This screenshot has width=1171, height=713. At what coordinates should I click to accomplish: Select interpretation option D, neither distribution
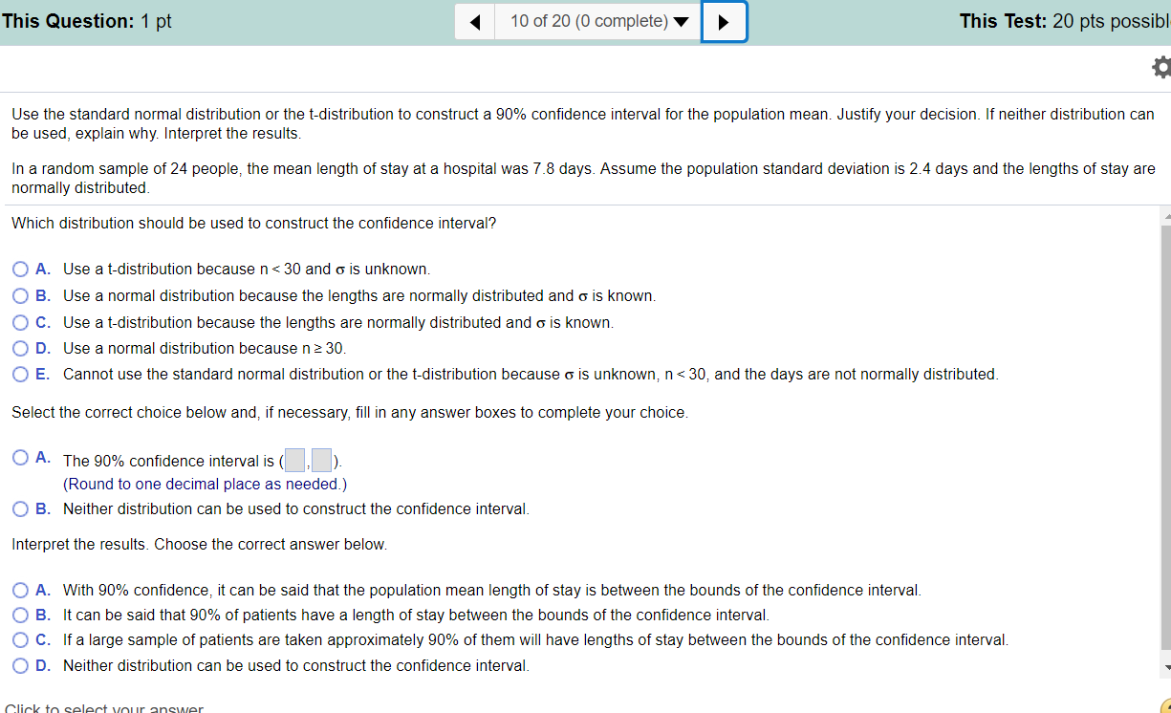pos(21,666)
